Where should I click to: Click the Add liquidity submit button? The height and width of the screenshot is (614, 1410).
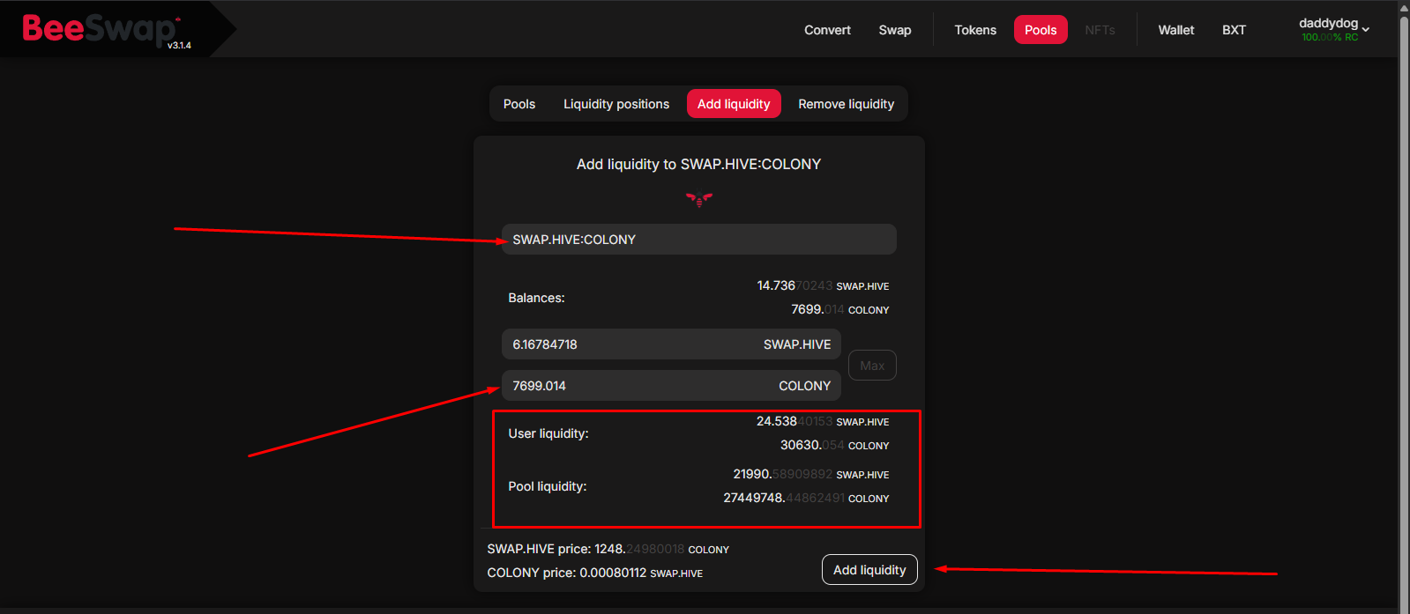tap(869, 570)
